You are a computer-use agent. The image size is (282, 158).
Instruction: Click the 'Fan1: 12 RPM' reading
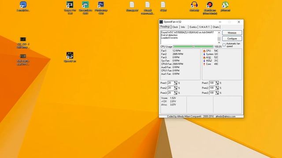(171, 51)
